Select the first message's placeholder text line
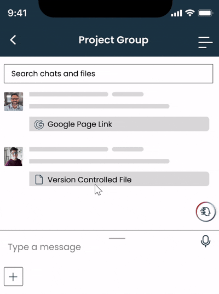This screenshot has height=294, width=219. [99, 106]
